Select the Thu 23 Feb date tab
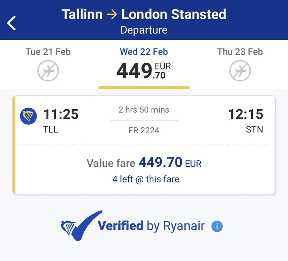 (240, 64)
